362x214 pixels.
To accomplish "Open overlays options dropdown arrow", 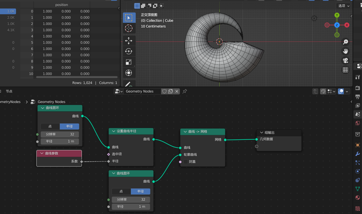I will pos(347,91).
